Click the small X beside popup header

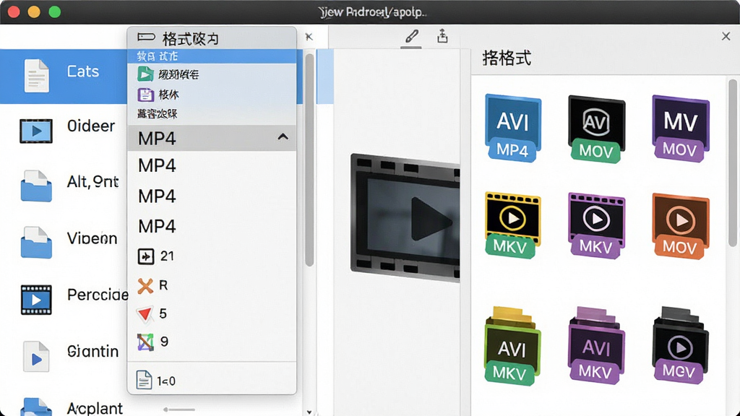309,37
